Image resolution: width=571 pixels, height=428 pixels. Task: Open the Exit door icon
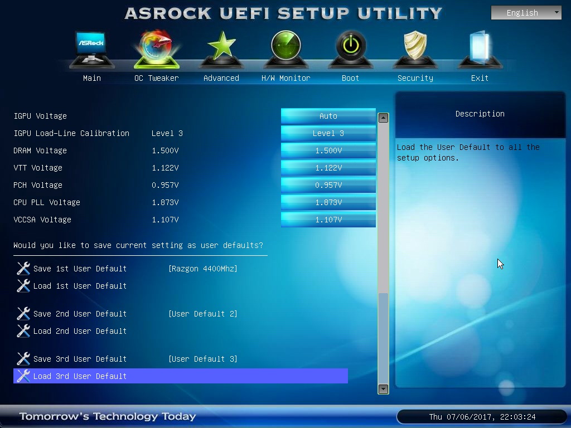(480, 49)
